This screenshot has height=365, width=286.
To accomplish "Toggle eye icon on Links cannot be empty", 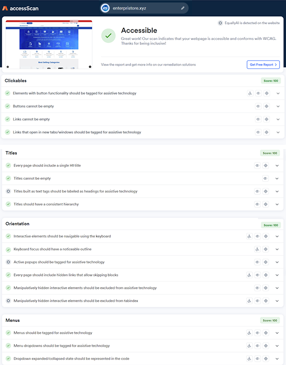I will pos(258,119).
